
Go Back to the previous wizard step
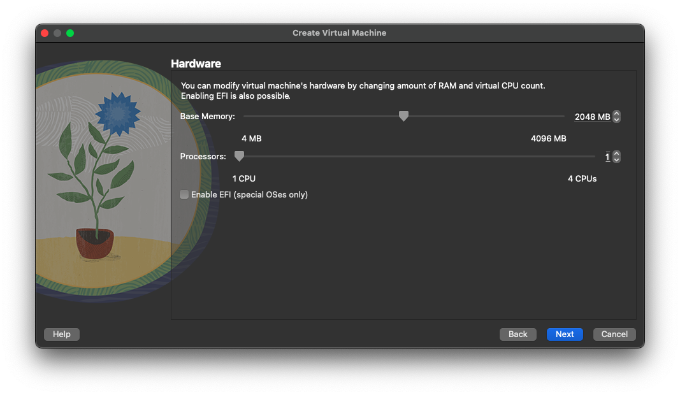517,334
